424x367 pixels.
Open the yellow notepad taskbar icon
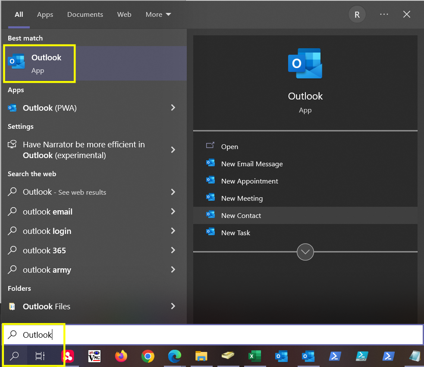228,355
